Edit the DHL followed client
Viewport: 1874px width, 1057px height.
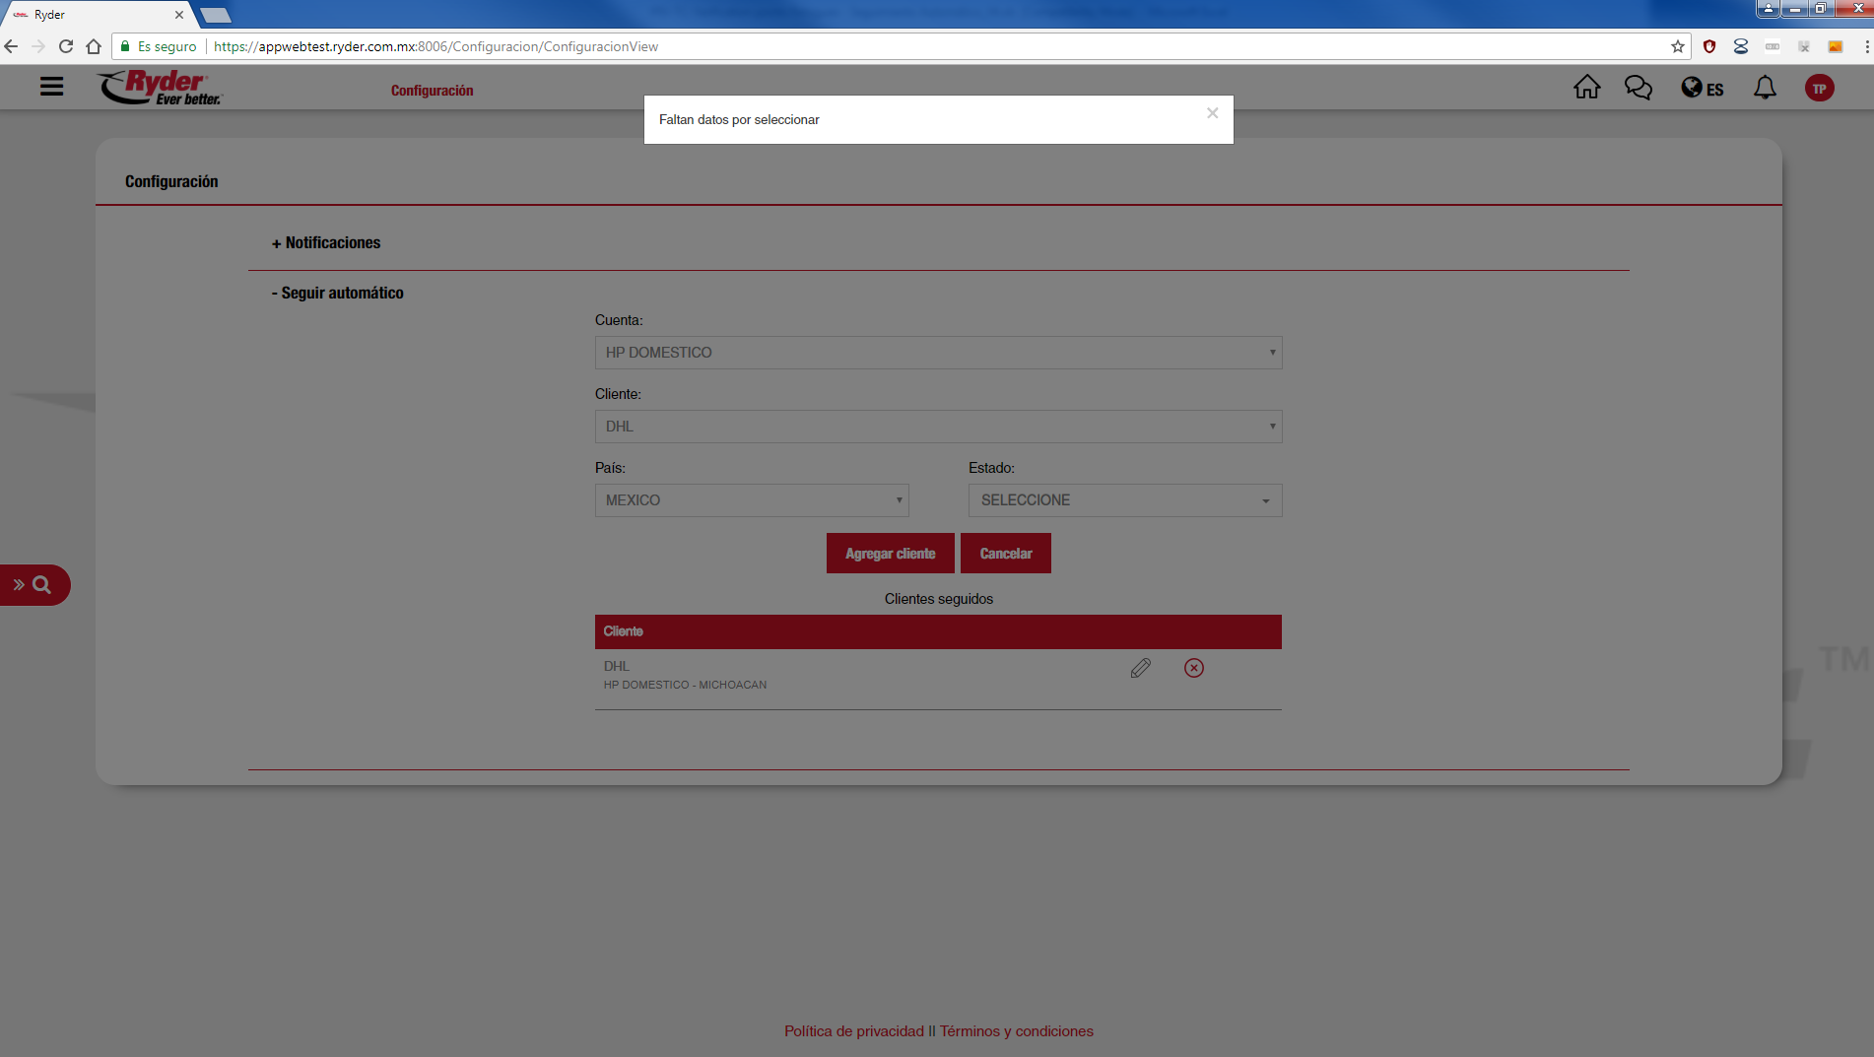pos(1140,668)
